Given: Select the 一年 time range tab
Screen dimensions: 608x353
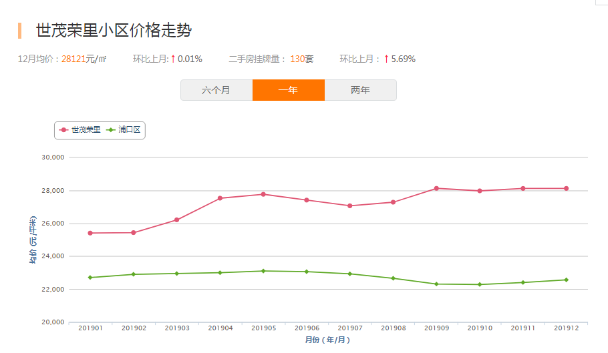Looking at the screenshot, I should (288, 90).
